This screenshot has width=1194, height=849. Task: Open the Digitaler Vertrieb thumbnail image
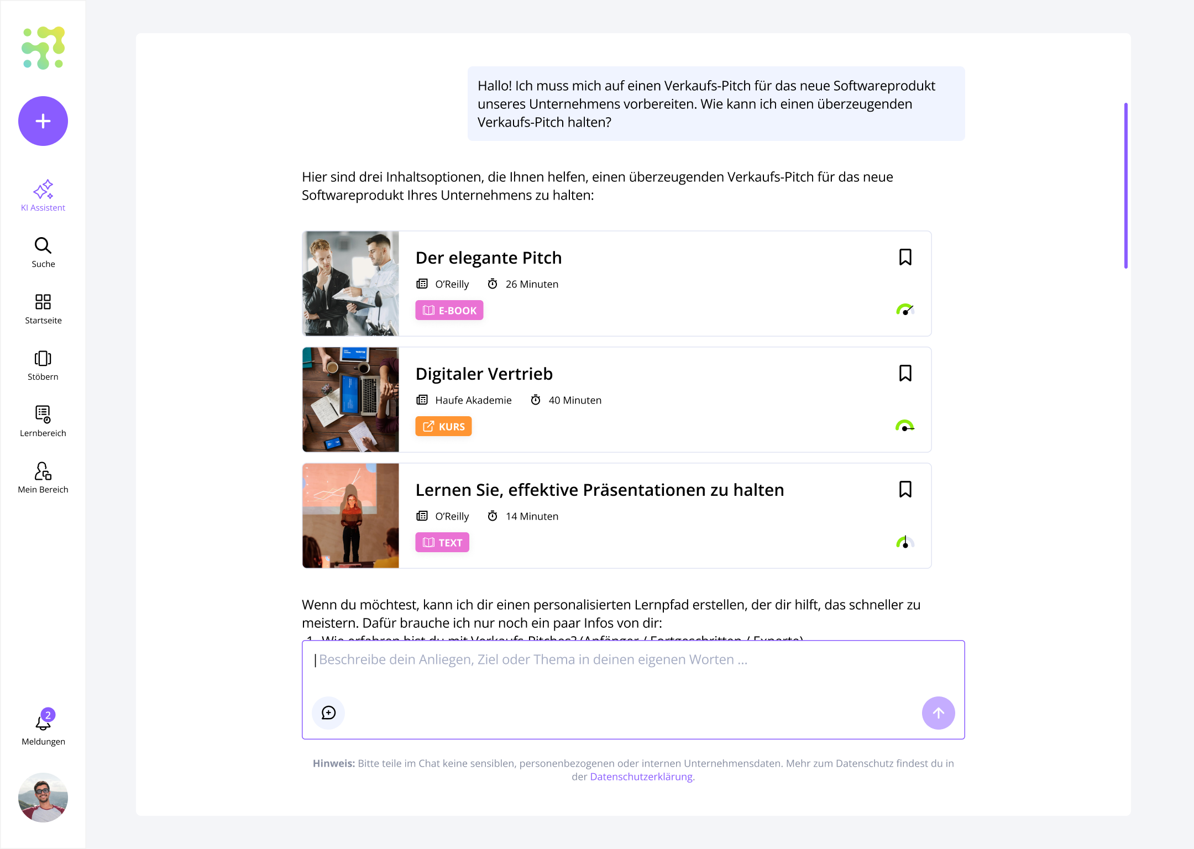pyautogui.click(x=350, y=400)
